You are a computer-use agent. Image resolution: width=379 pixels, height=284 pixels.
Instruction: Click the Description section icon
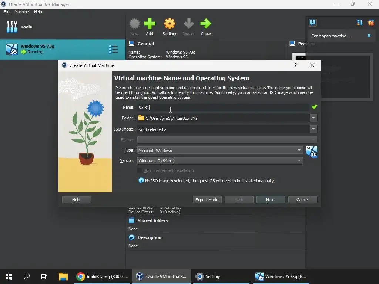point(131,237)
